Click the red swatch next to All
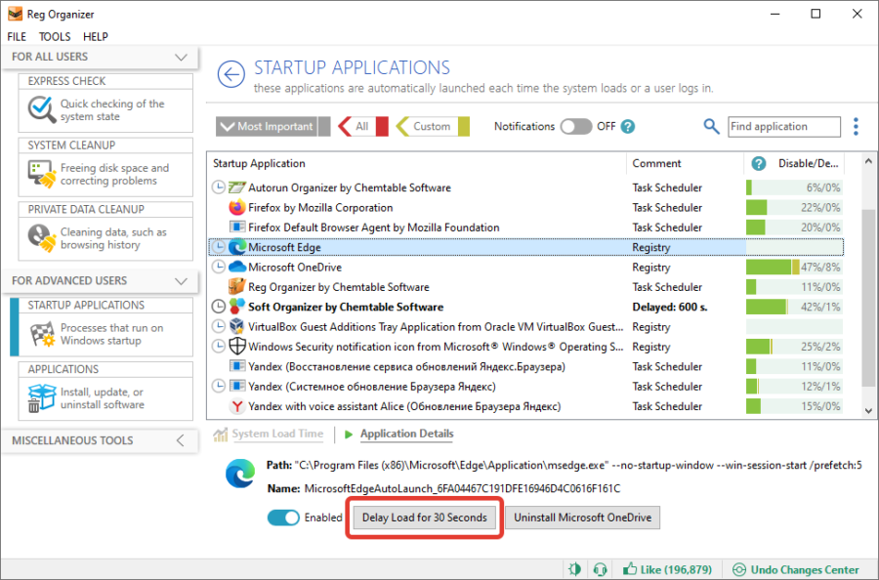The width and height of the screenshot is (879, 580). point(382,127)
